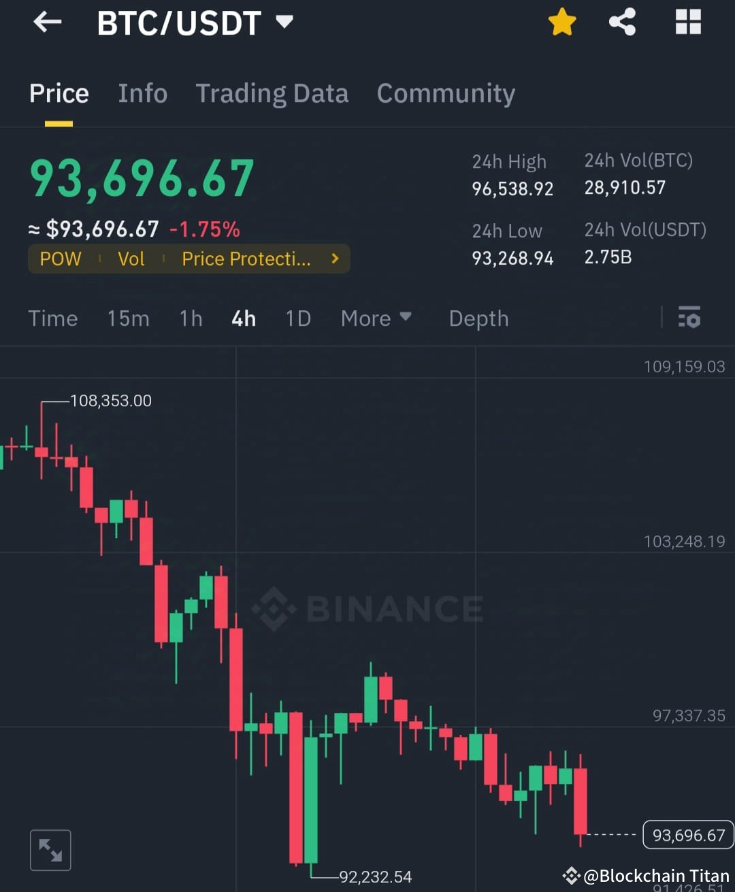Select the 15m timeframe
Viewport: 735px width, 892px height.
(x=128, y=318)
